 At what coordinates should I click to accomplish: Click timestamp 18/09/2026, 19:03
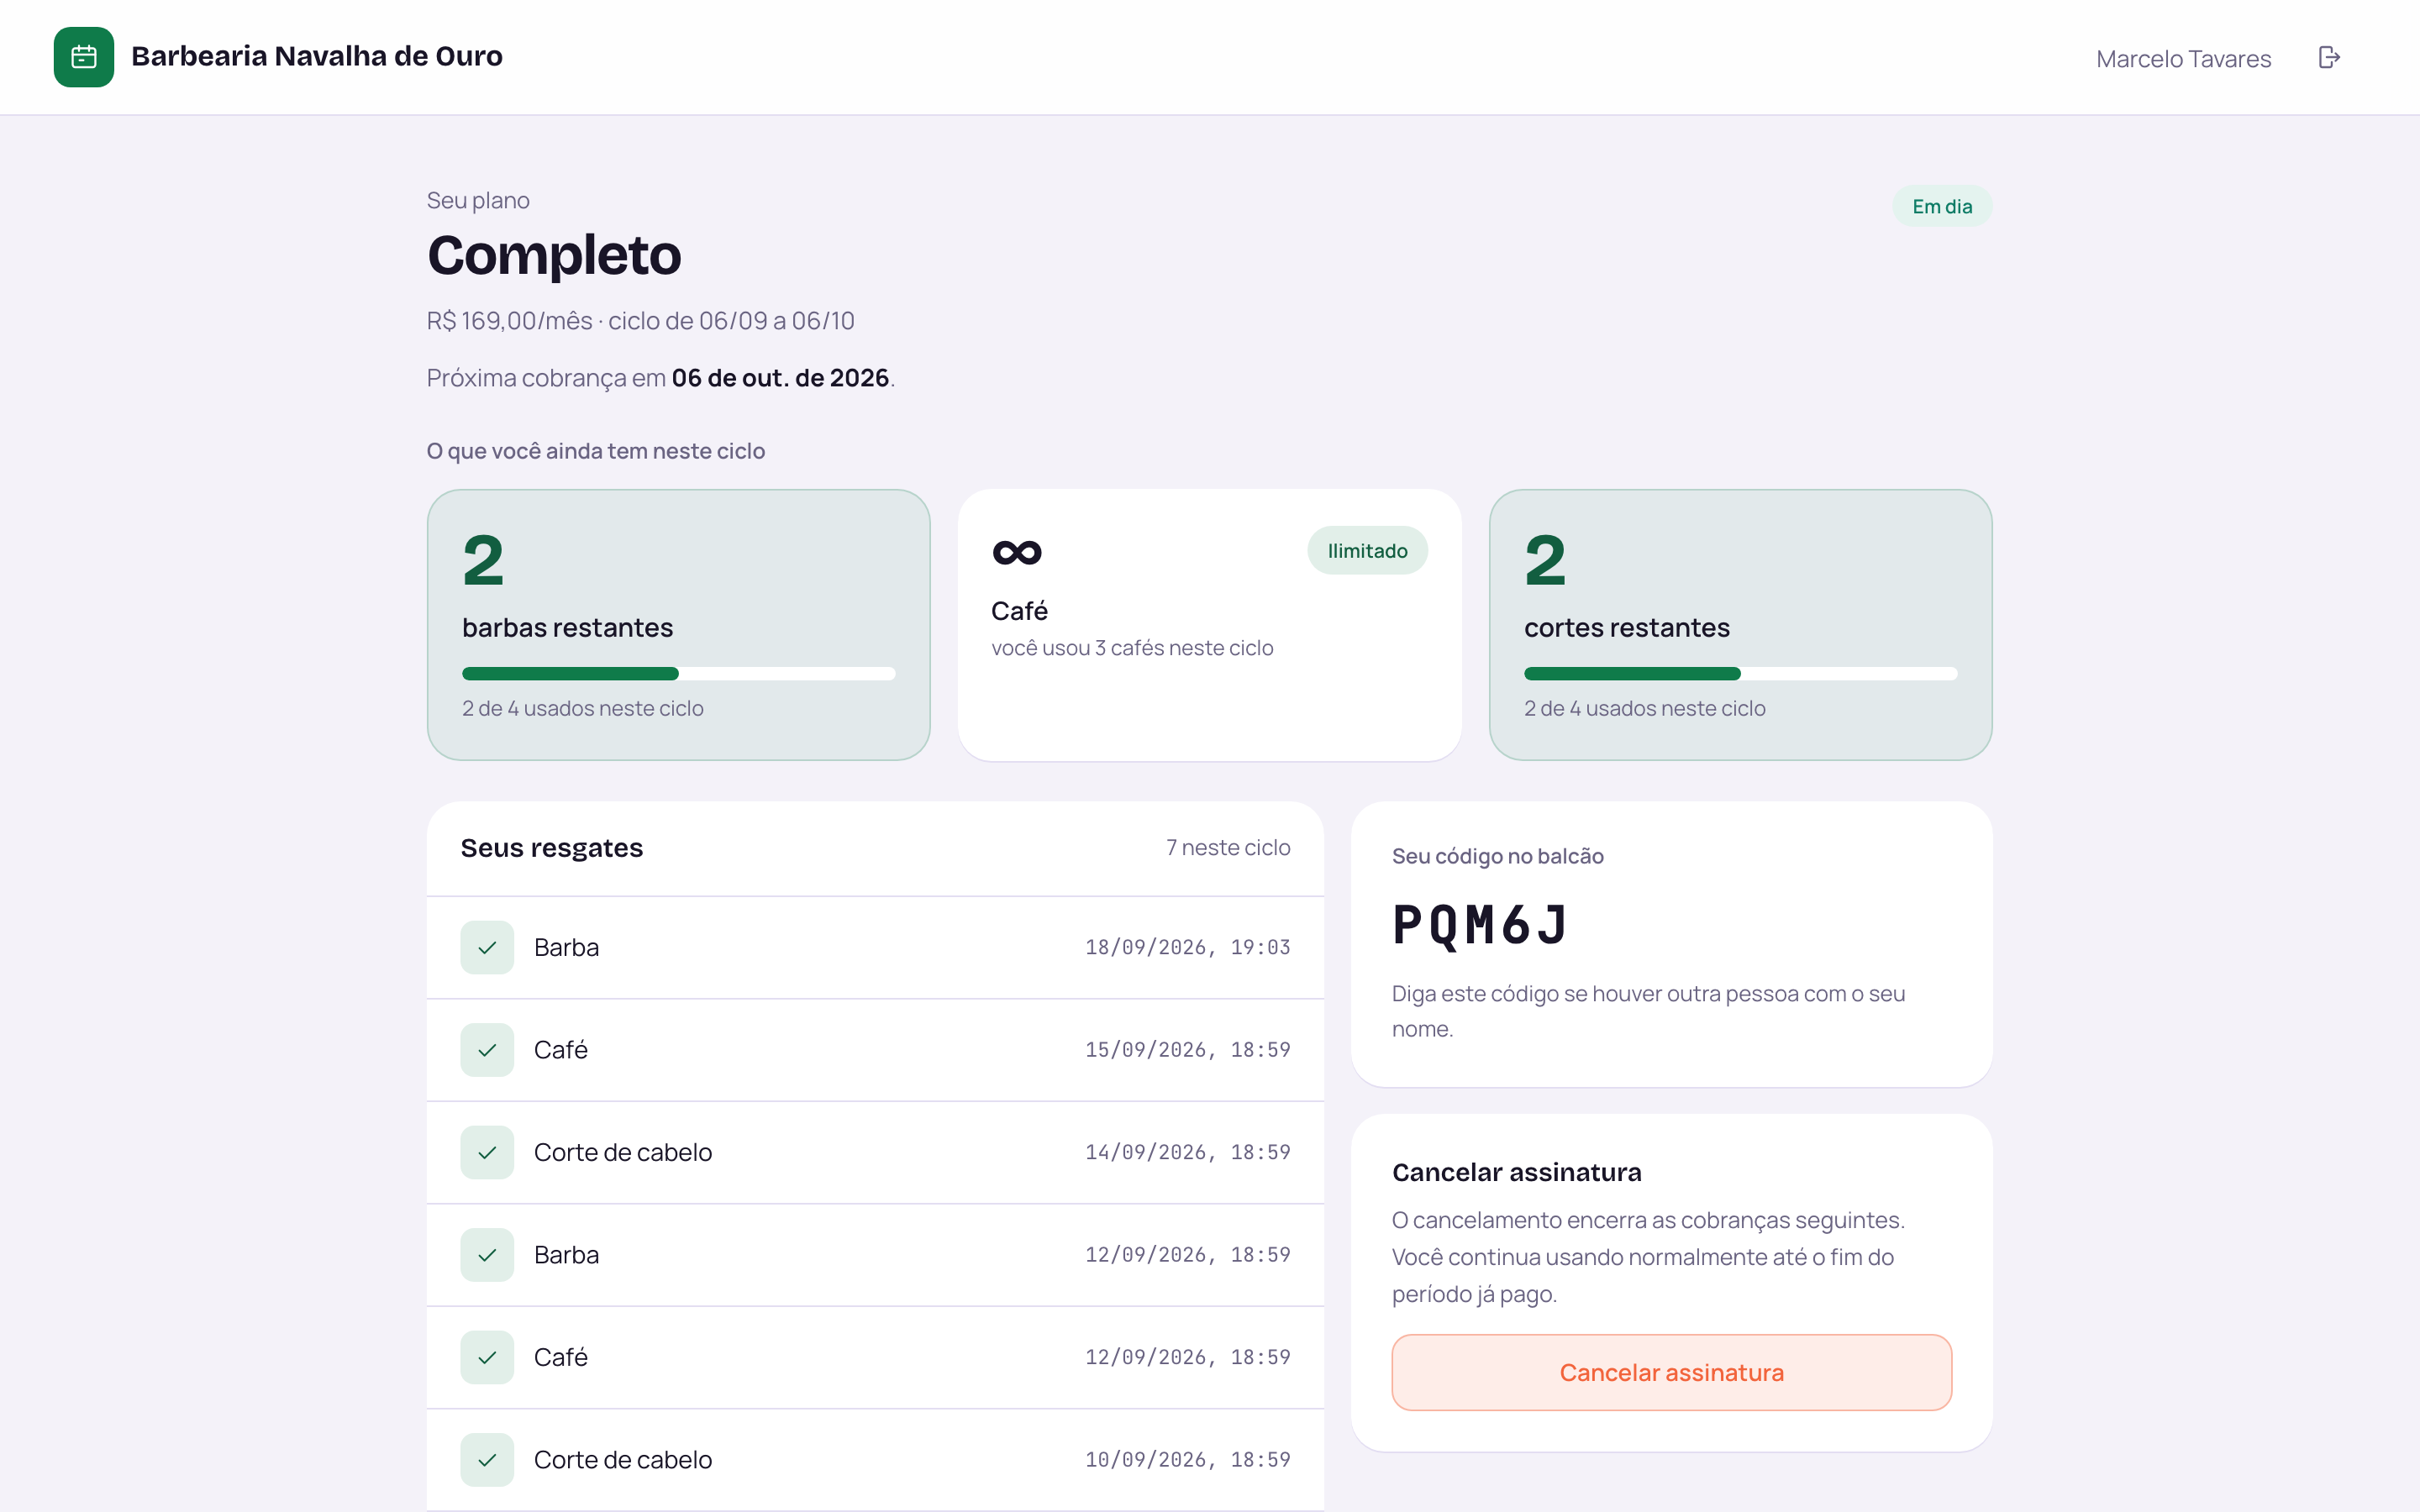pyautogui.click(x=1187, y=947)
